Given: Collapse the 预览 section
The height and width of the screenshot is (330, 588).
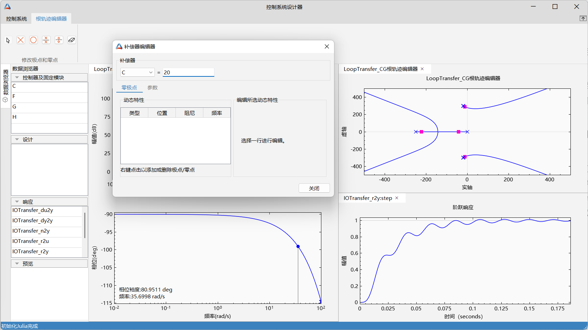Looking at the screenshot, I should click(x=17, y=264).
